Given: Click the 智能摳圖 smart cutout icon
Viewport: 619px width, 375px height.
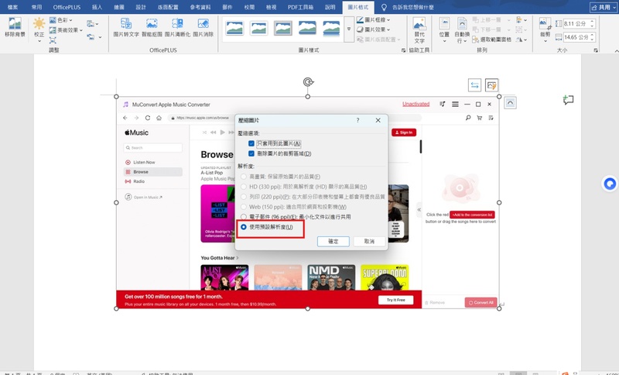Looking at the screenshot, I should click(x=152, y=24).
